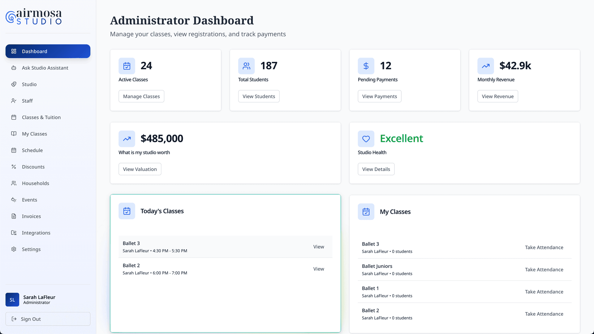Click the Manage Classes button
This screenshot has width=594, height=334.
pyautogui.click(x=141, y=96)
